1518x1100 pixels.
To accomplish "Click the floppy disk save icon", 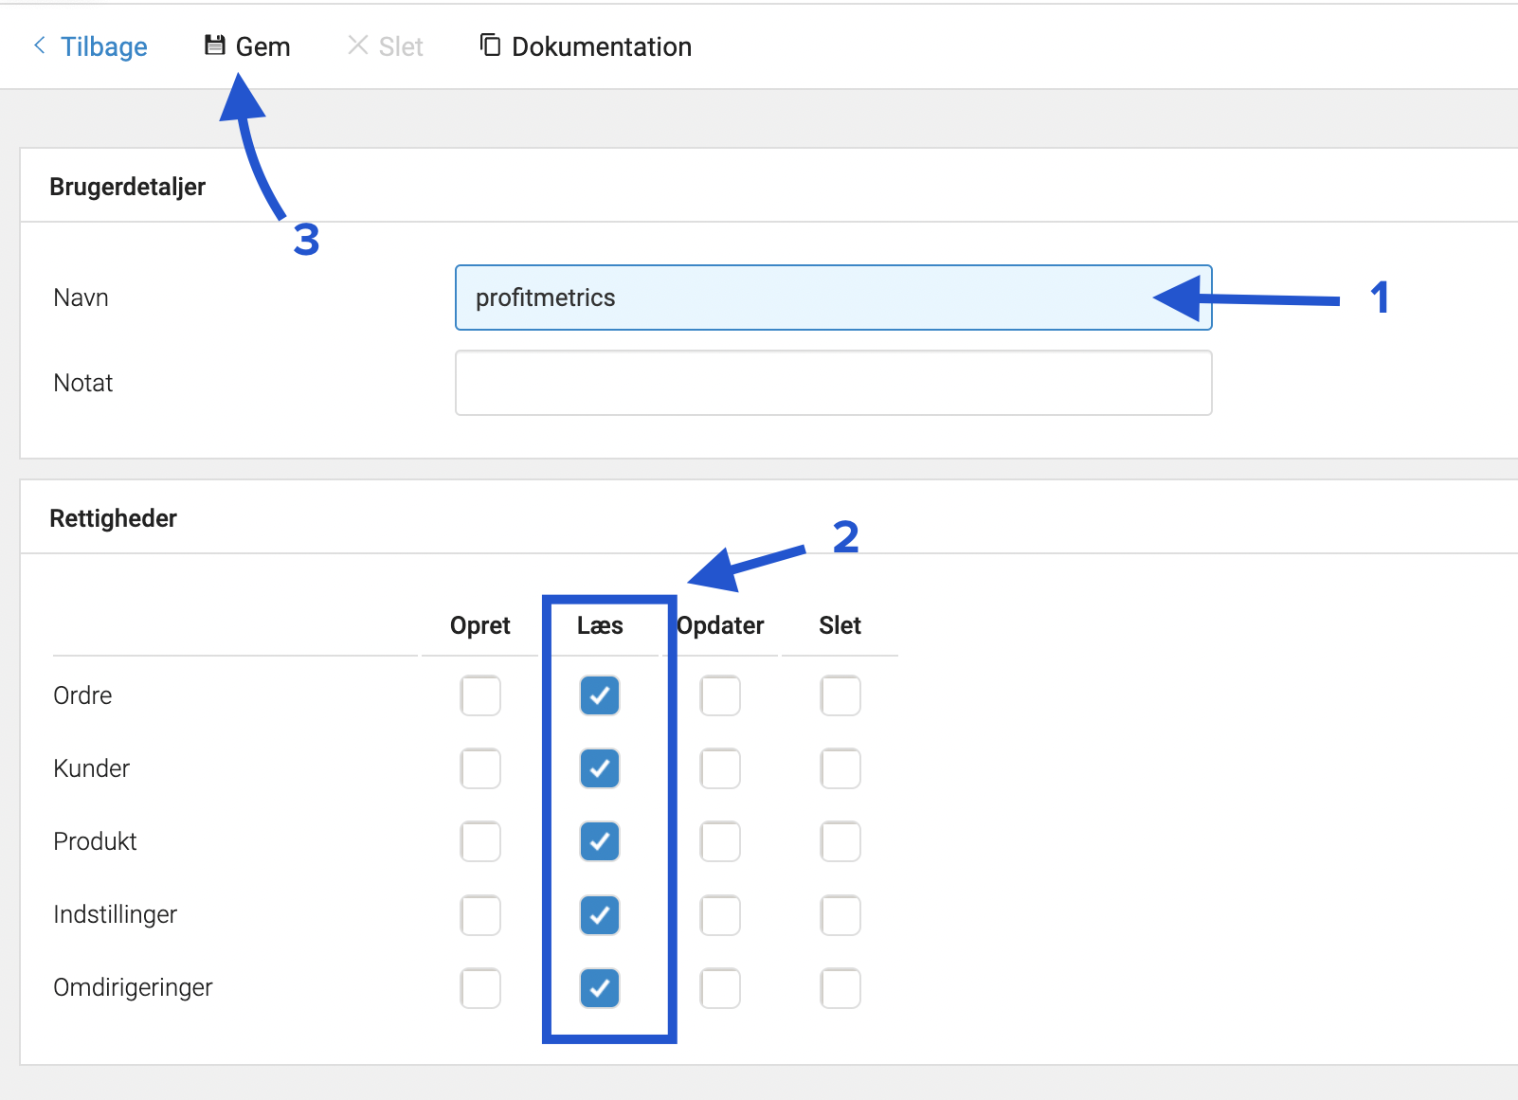I will 215,45.
